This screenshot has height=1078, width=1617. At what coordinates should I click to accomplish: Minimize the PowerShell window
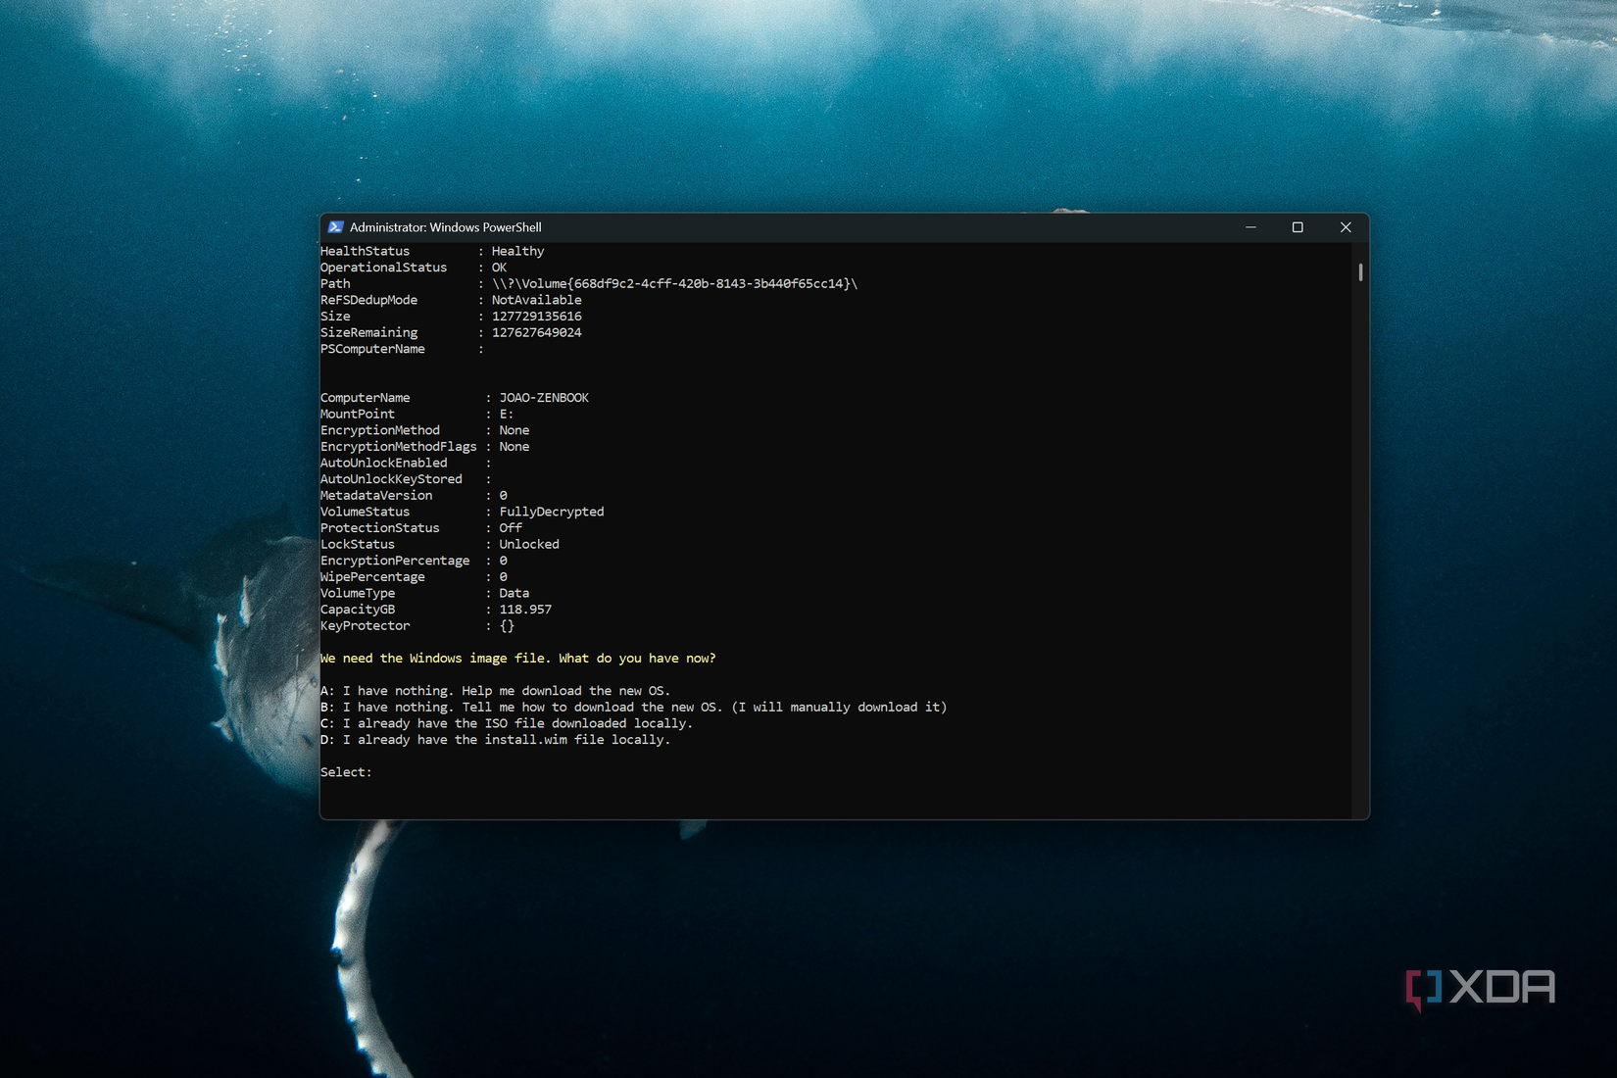1250,226
